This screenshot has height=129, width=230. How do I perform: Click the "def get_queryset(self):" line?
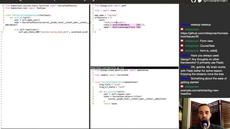click(112, 92)
